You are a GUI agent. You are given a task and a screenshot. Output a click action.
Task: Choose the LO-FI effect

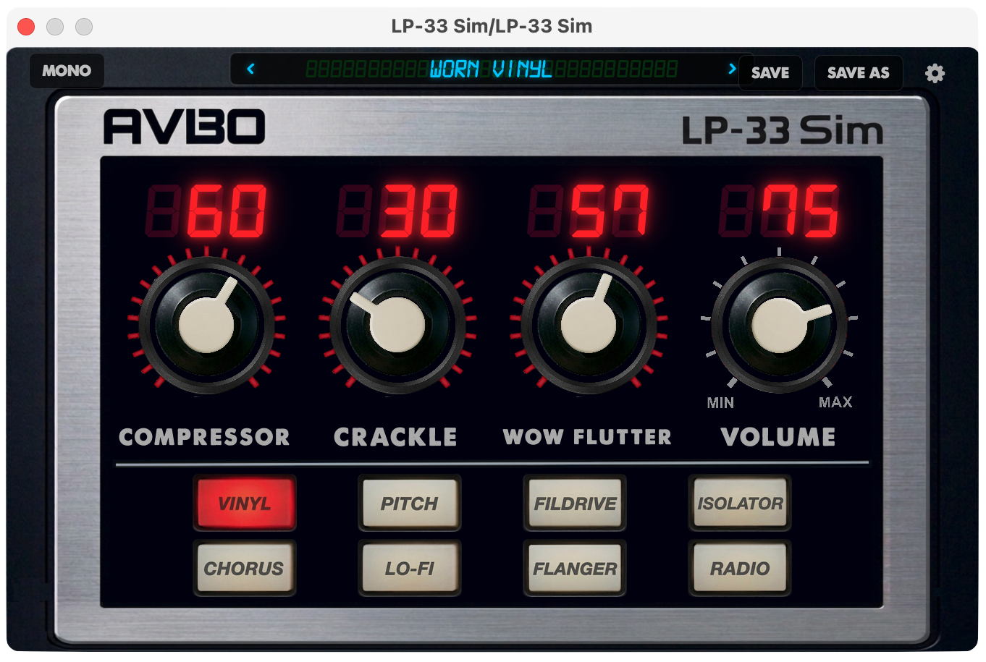click(410, 569)
